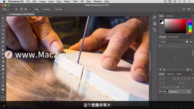194x109 pixels.
Task: Select the Lasso tool
Action: [x=3, y=26]
